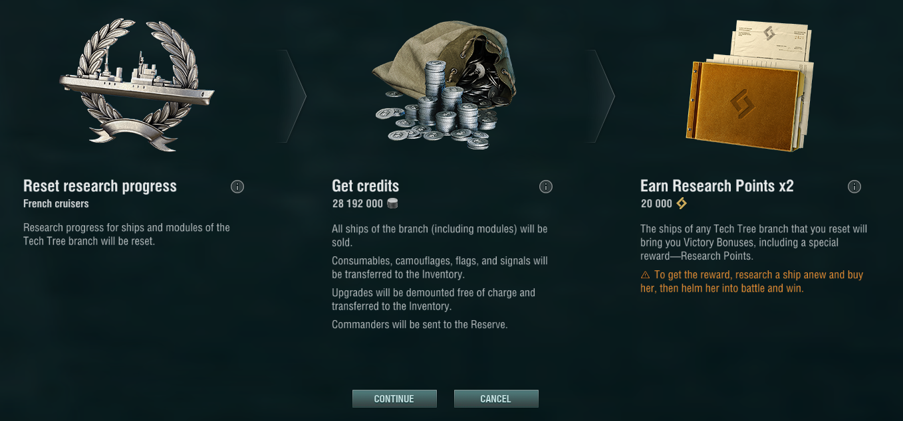Screen dimensions: 903x421
Task: Click the French cruisers branch label
Action: (x=56, y=203)
